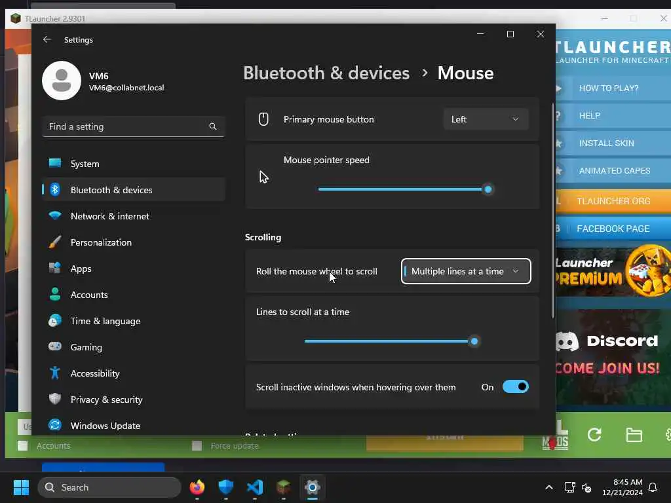Open TLAUNCHER.ORG link button

pos(613,201)
